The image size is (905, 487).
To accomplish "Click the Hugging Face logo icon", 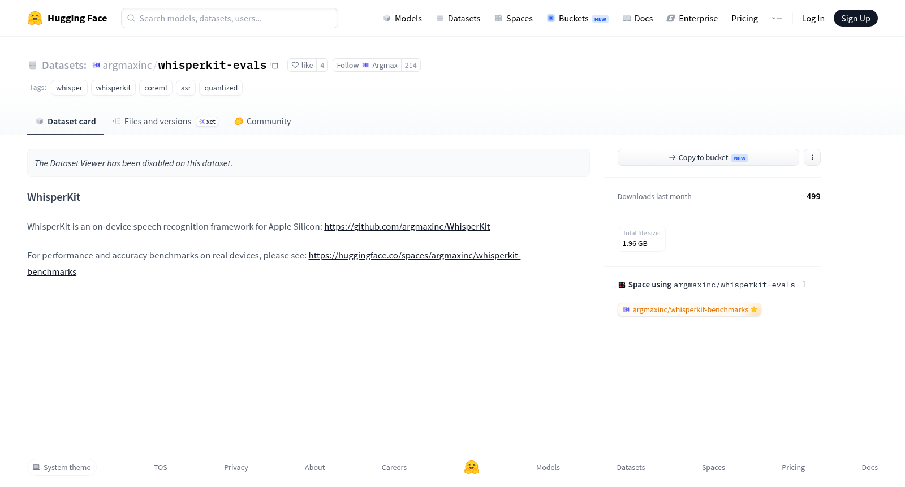I will tap(35, 18).
